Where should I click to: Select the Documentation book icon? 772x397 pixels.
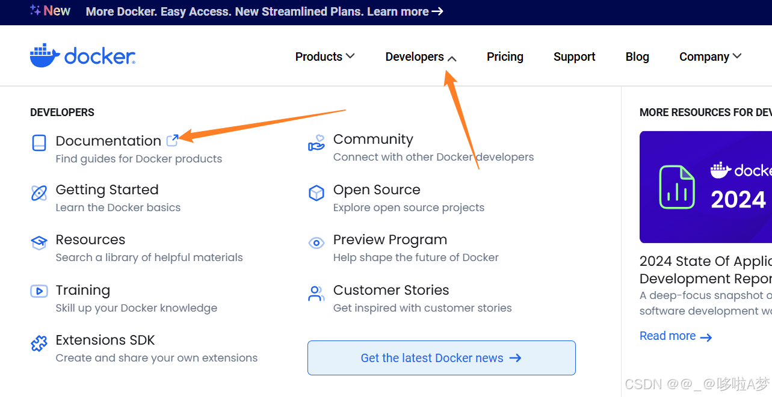tap(39, 143)
